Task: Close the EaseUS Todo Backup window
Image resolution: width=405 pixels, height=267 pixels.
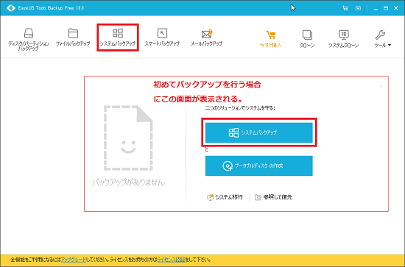Action: point(396,9)
